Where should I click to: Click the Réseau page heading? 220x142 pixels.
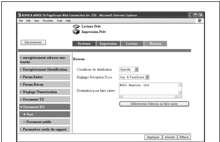79,59
